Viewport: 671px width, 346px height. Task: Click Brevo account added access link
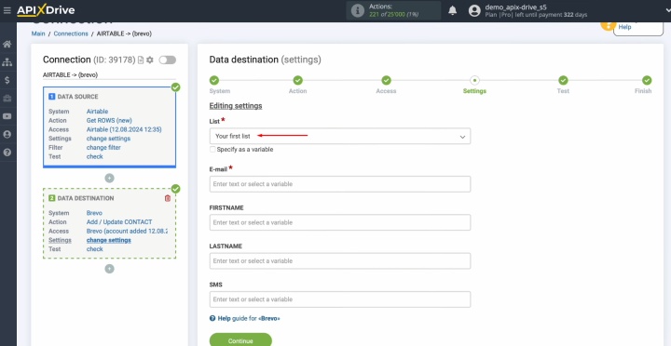(x=127, y=231)
